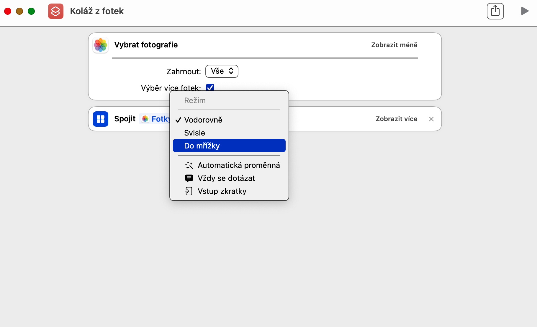Click the Spojit combine-images grid icon
Image resolution: width=537 pixels, height=327 pixels.
point(101,119)
